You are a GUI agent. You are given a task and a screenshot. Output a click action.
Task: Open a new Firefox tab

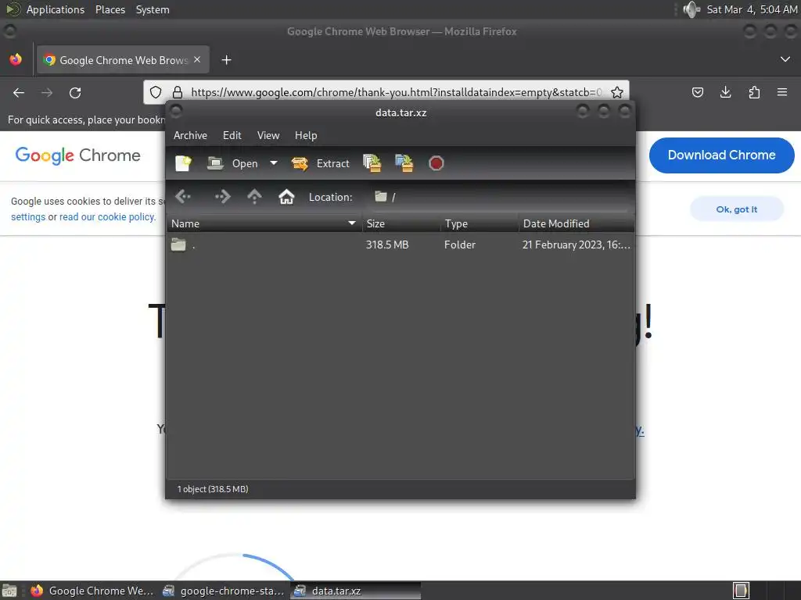click(x=226, y=60)
